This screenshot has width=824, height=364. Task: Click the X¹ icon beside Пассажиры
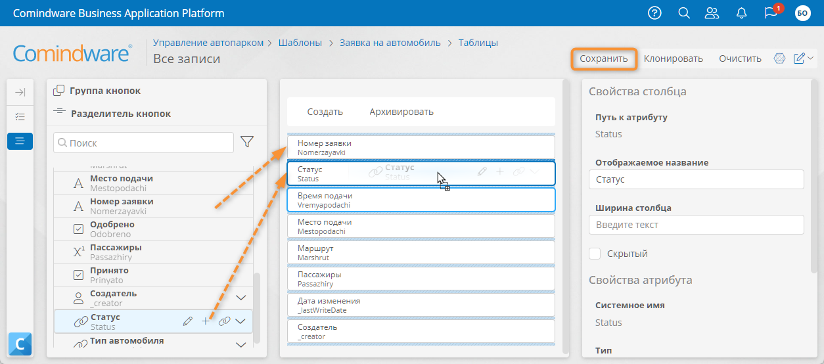[x=78, y=252]
